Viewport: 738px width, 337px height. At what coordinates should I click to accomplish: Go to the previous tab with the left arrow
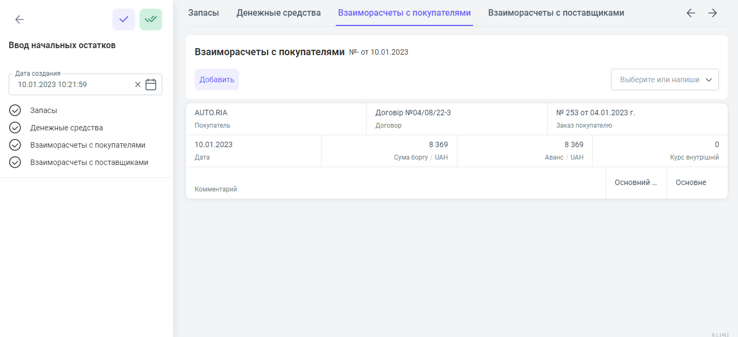[690, 13]
